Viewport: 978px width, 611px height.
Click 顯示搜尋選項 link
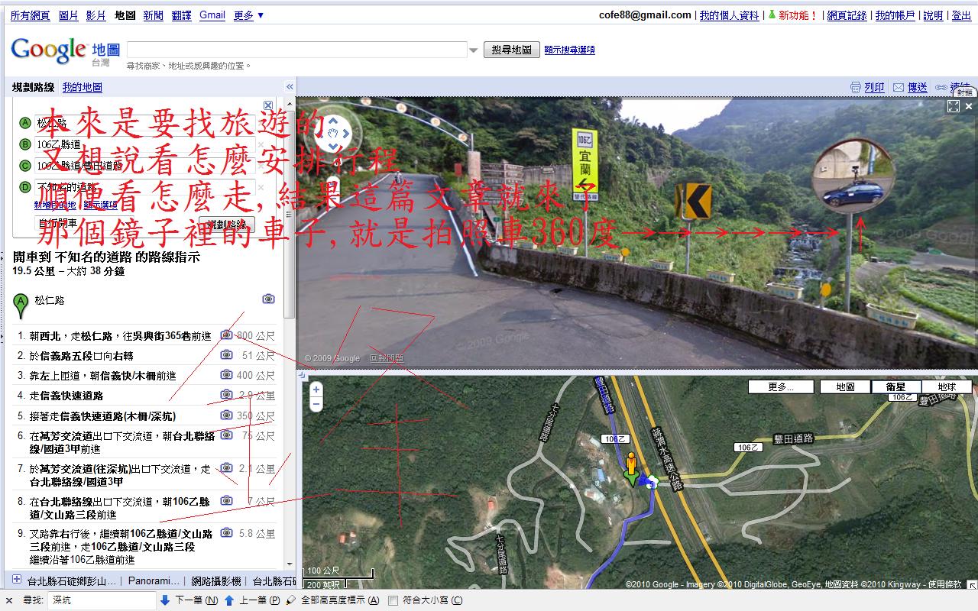tap(569, 50)
